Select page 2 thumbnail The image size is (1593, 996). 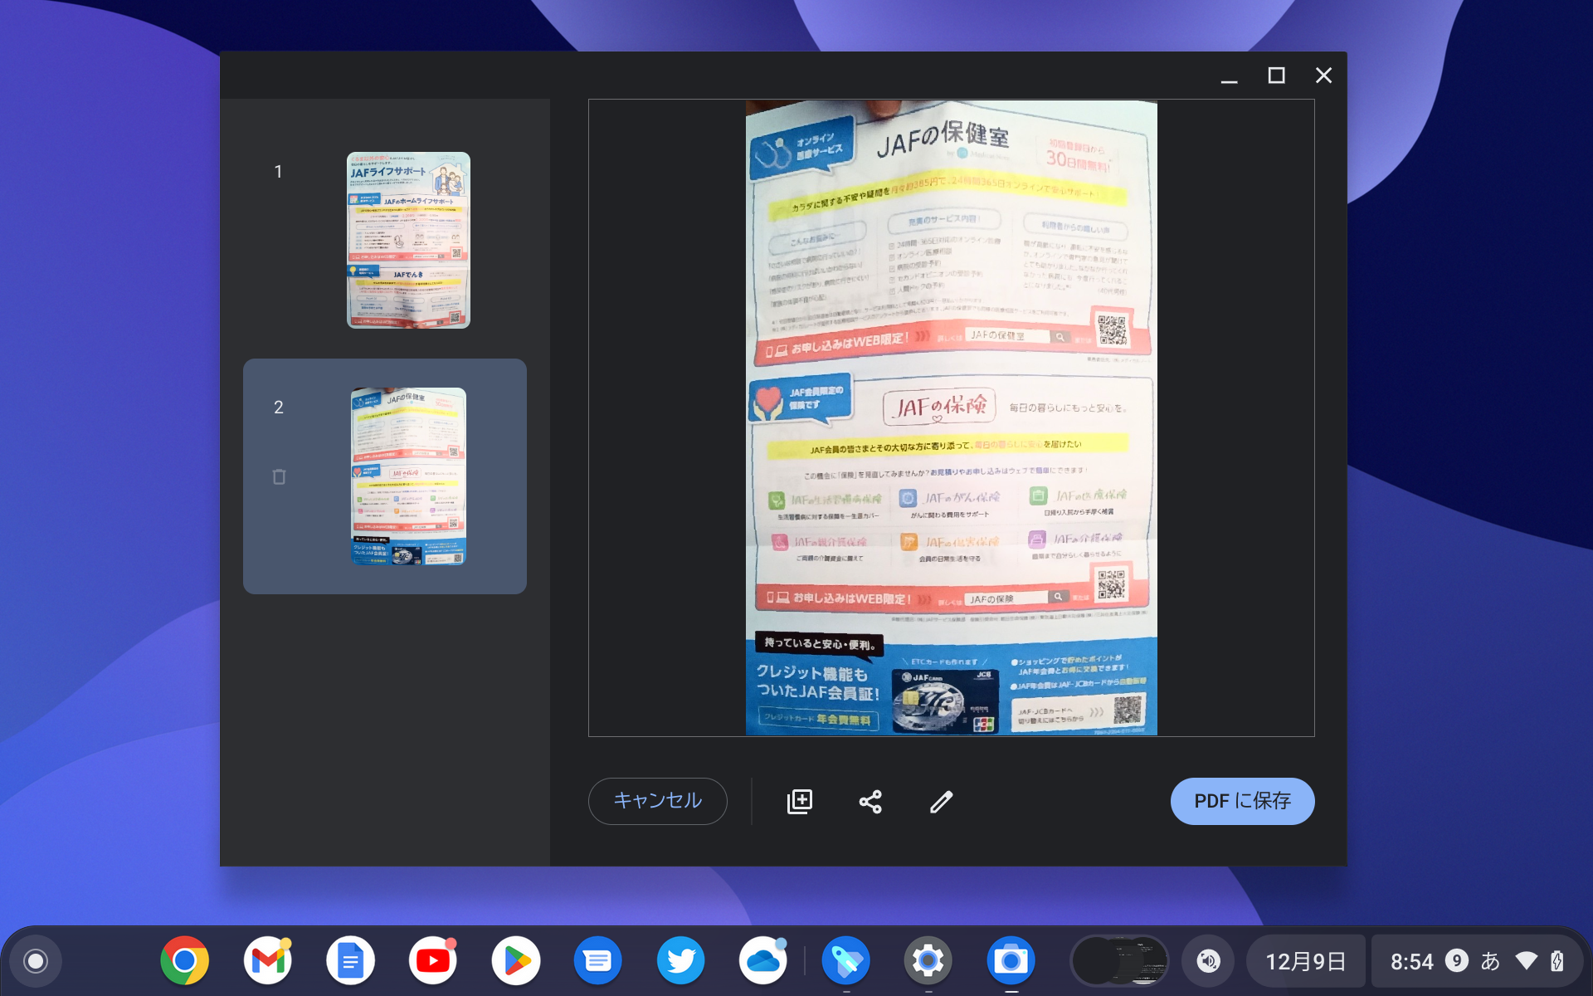(x=408, y=476)
